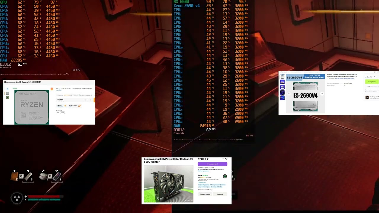The height and width of the screenshot is (213, 379).
Task: Open Характеристики link on Xeon listing
Action: click(x=341, y=78)
